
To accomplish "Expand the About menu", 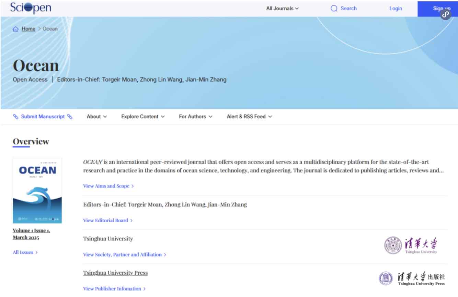I will click(96, 117).
